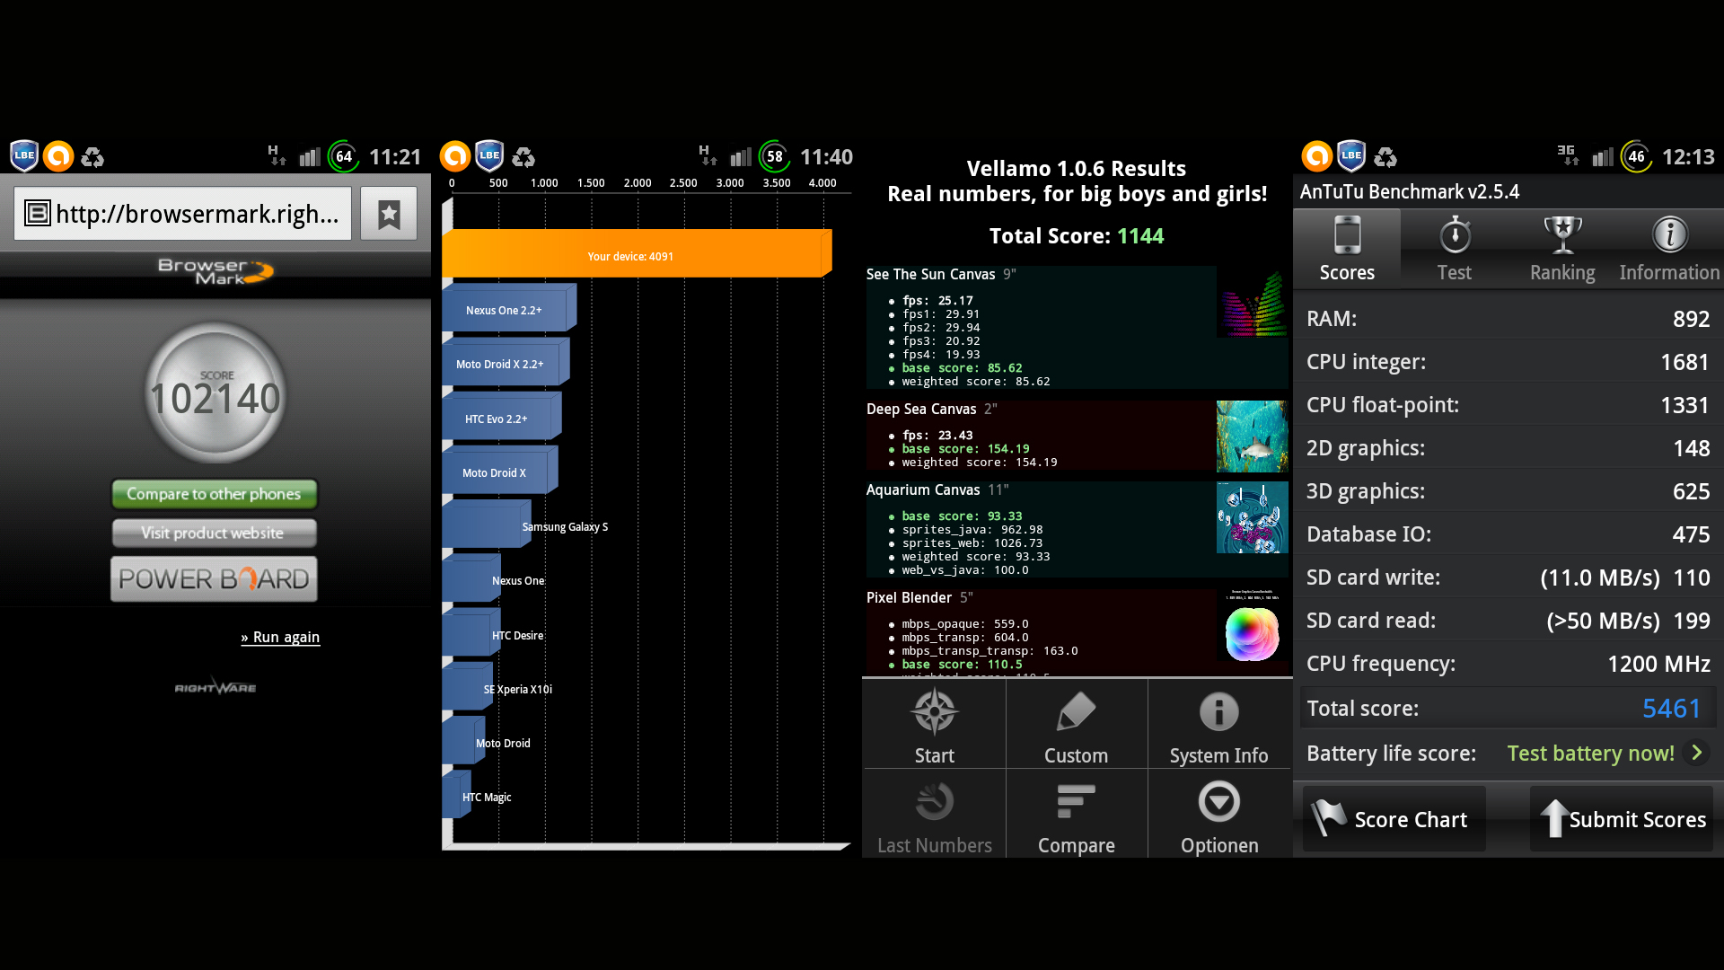
Task: Click the Submit Scores button
Action: (x=1622, y=819)
